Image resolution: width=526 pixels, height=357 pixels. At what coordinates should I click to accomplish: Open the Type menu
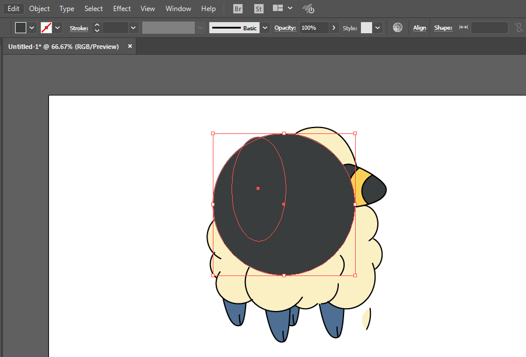pos(66,9)
